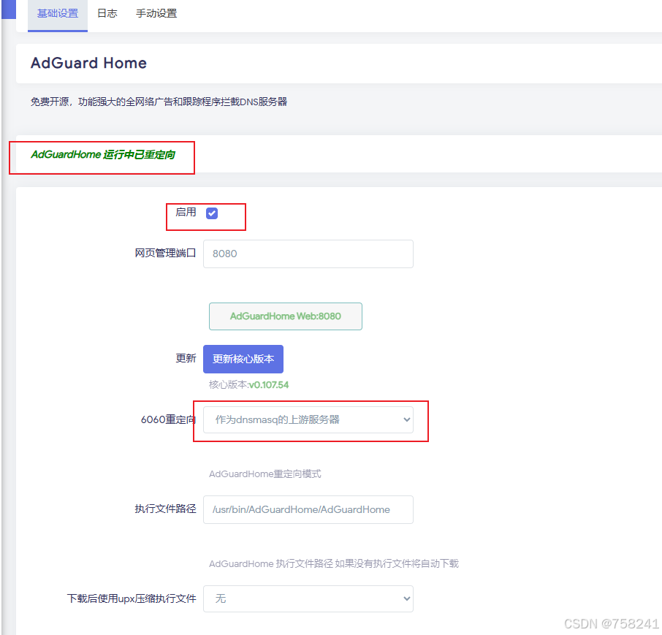Click the core version text v0.107.54
Image resolution: width=662 pixels, height=635 pixels.
coord(269,384)
